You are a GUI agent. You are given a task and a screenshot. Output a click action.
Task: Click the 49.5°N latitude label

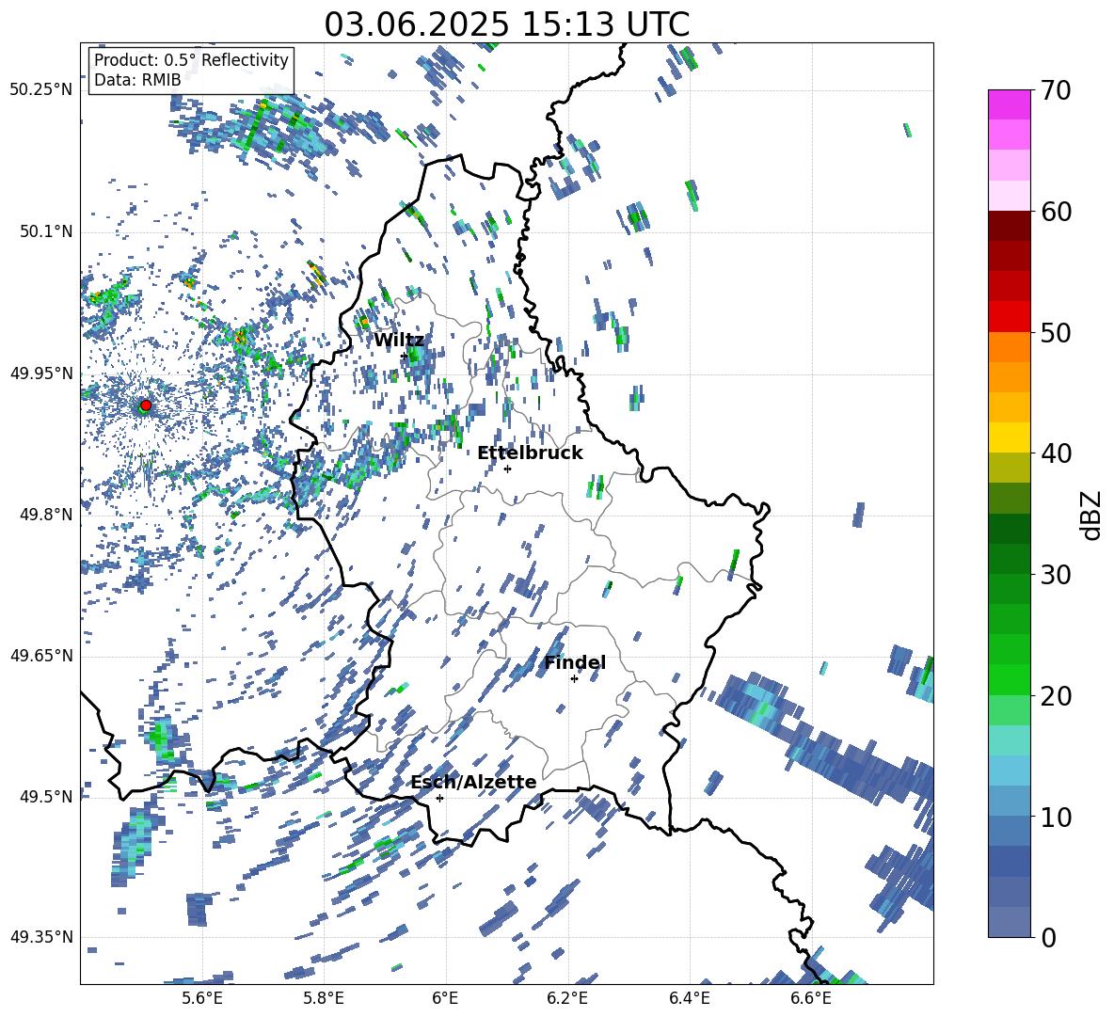click(x=46, y=796)
